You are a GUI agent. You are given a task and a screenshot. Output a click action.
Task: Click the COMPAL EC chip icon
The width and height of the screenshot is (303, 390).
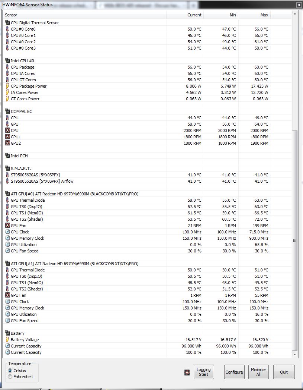point(7,111)
